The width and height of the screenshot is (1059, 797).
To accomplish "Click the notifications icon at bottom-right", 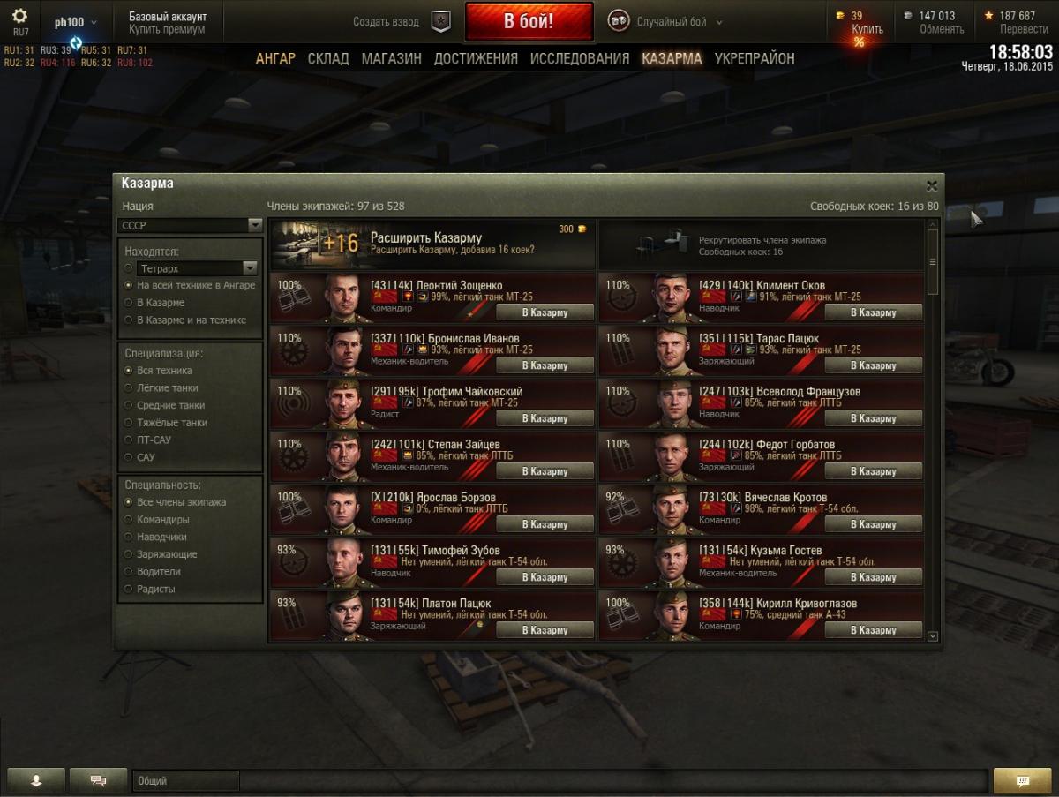I will [x=1023, y=781].
